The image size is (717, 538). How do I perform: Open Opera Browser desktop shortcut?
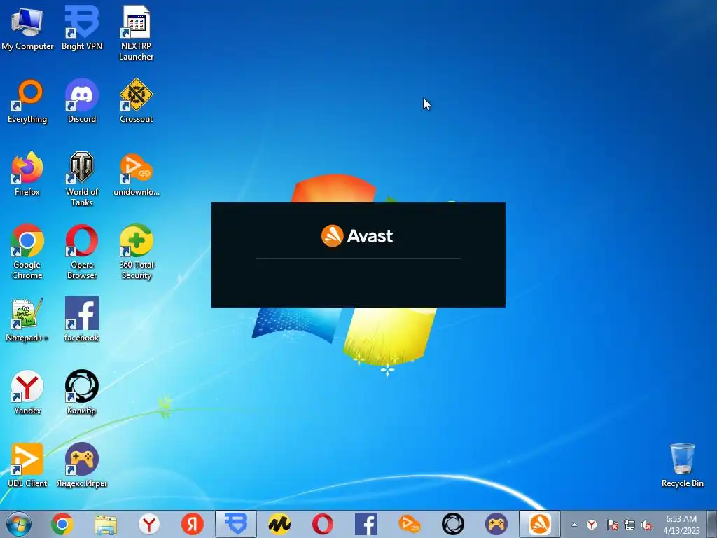click(x=82, y=252)
